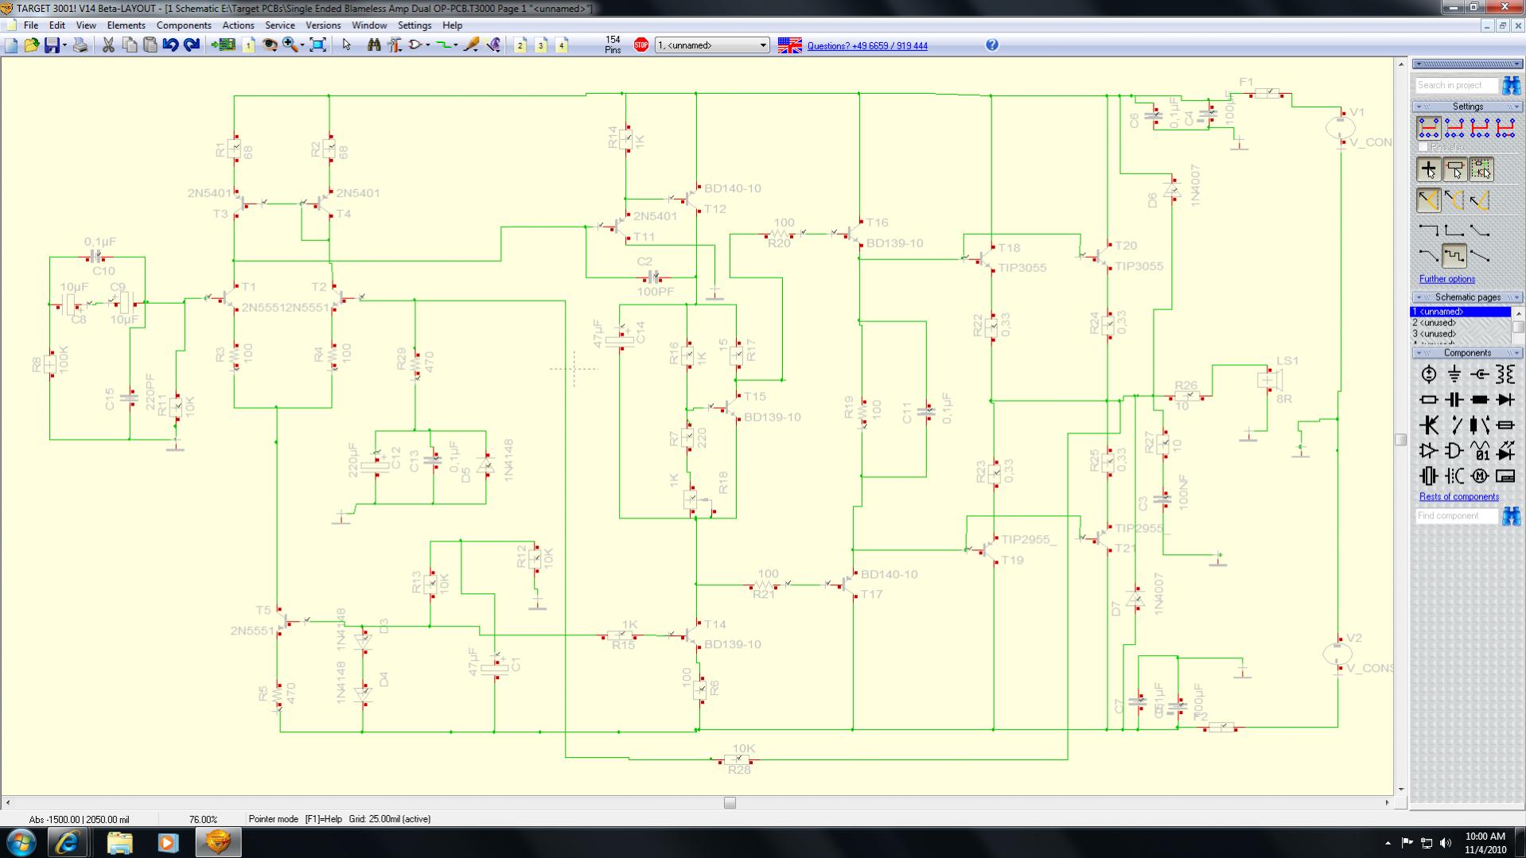Open the dropdown arrow beside the Save icon
1526x858 pixels.
click(x=64, y=45)
